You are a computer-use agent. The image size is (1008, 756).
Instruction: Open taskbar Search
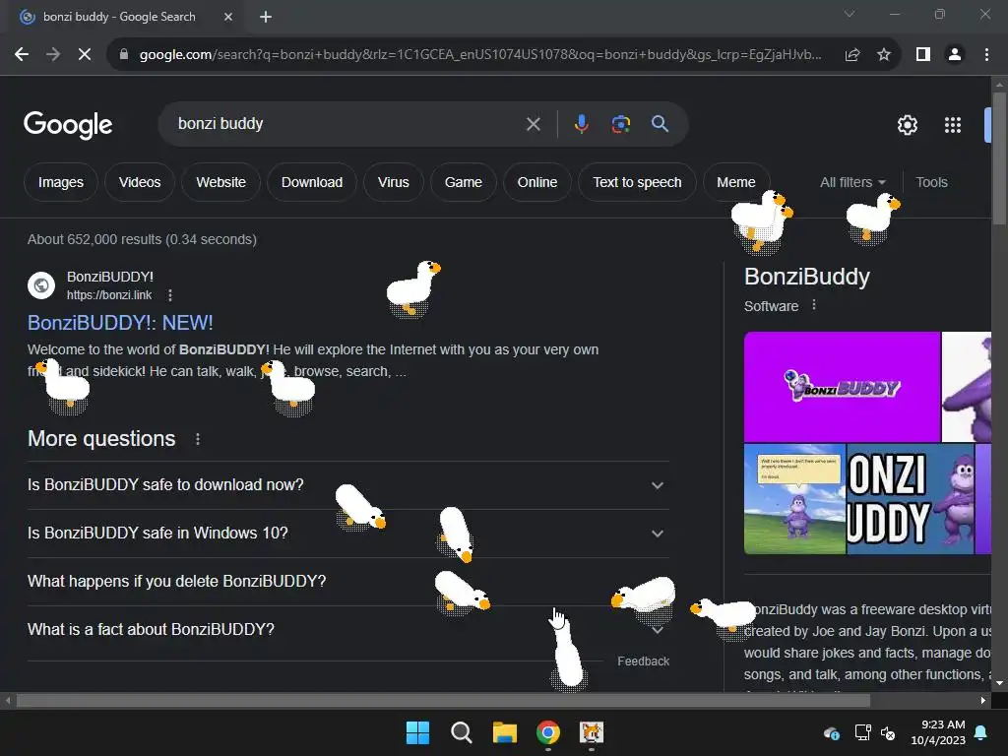coord(461,732)
